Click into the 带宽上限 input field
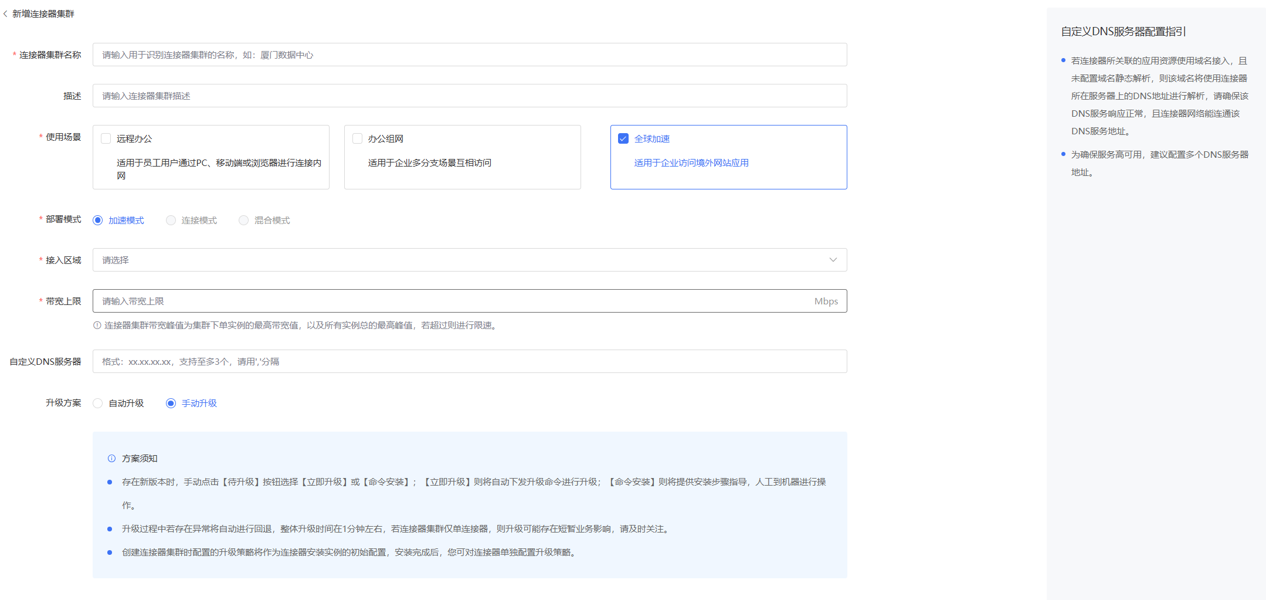 tap(470, 301)
